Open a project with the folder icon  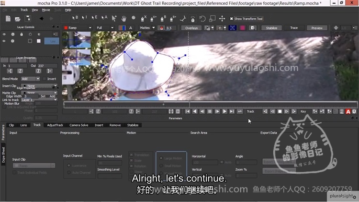pyautogui.click(x=18, y=19)
